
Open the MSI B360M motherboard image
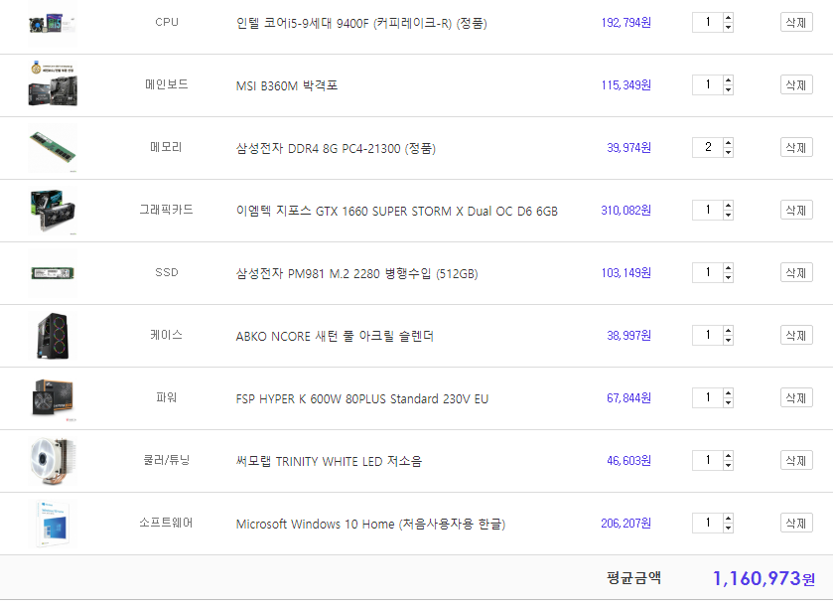coord(52,84)
